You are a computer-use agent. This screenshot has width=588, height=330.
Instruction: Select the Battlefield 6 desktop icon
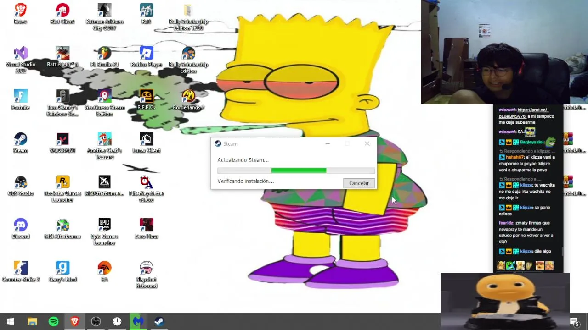[62, 57]
